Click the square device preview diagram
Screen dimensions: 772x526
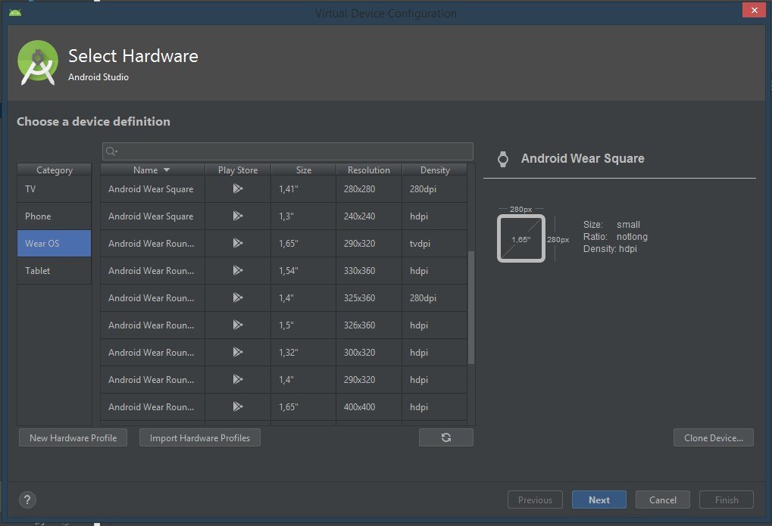point(520,239)
